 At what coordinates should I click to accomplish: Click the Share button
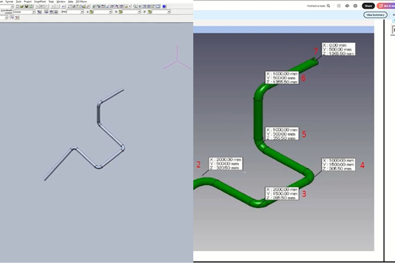pyautogui.click(x=368, y=6)
